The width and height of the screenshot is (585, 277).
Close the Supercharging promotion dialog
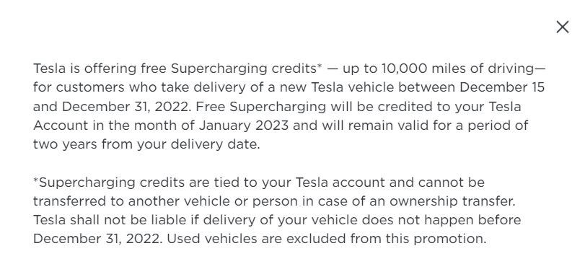pyautogui.click(x=562, y=27)
